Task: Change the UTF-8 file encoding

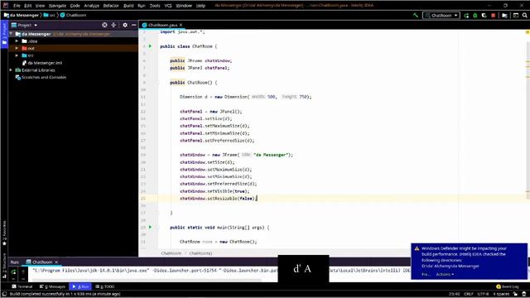Action: click(483, 294)
